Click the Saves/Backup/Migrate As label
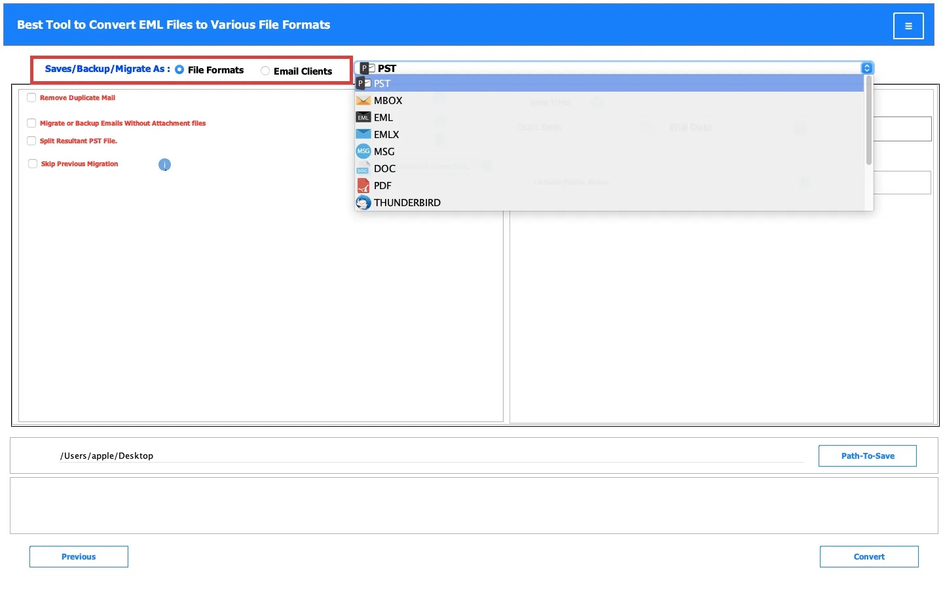Image resolution: width=943 pixels, height=589 pixels. click(x=107, y=69)
